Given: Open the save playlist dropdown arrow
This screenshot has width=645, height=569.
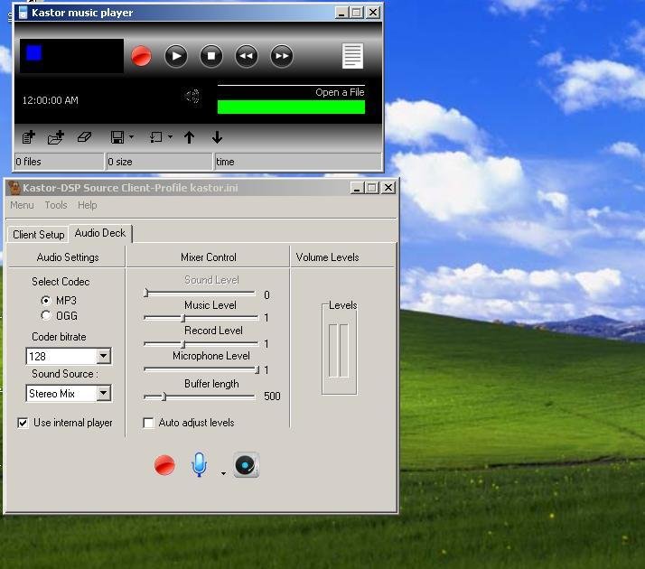Looking at the screenshot, I should click(x=131, y=136).
